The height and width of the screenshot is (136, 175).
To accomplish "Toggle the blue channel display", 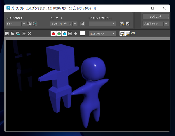I will 64,34.
